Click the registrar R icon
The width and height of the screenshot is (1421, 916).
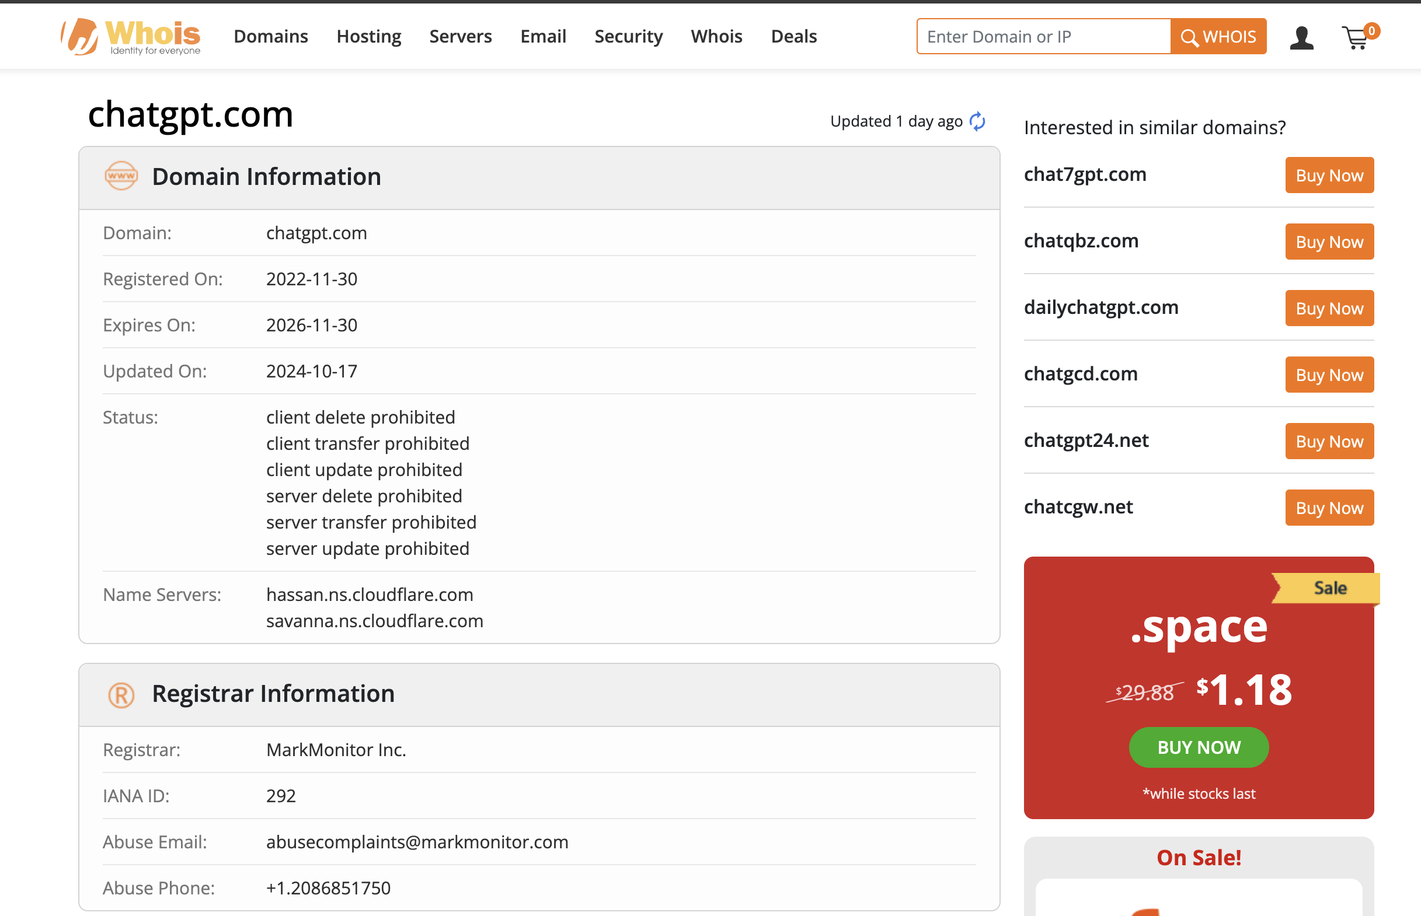(121, 694)
